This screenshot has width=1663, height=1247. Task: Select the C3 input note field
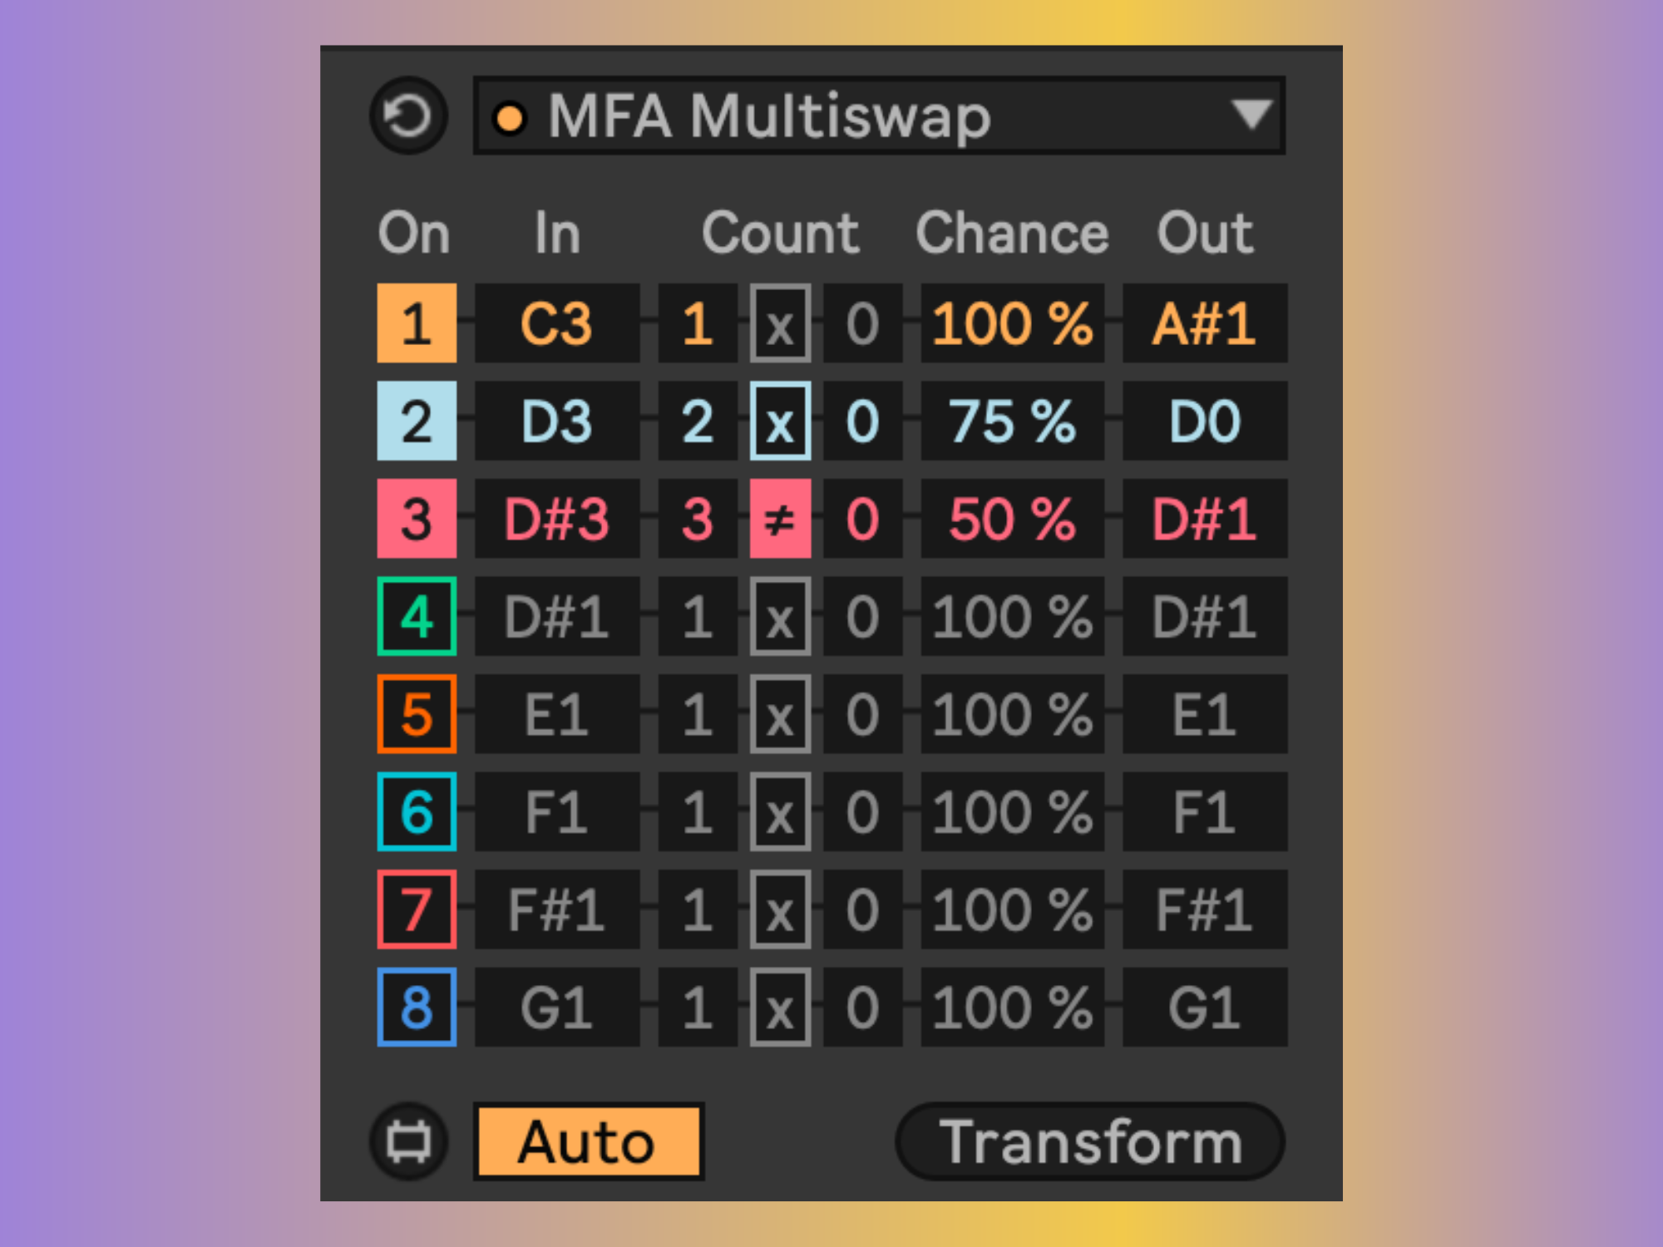coord(557,323)
